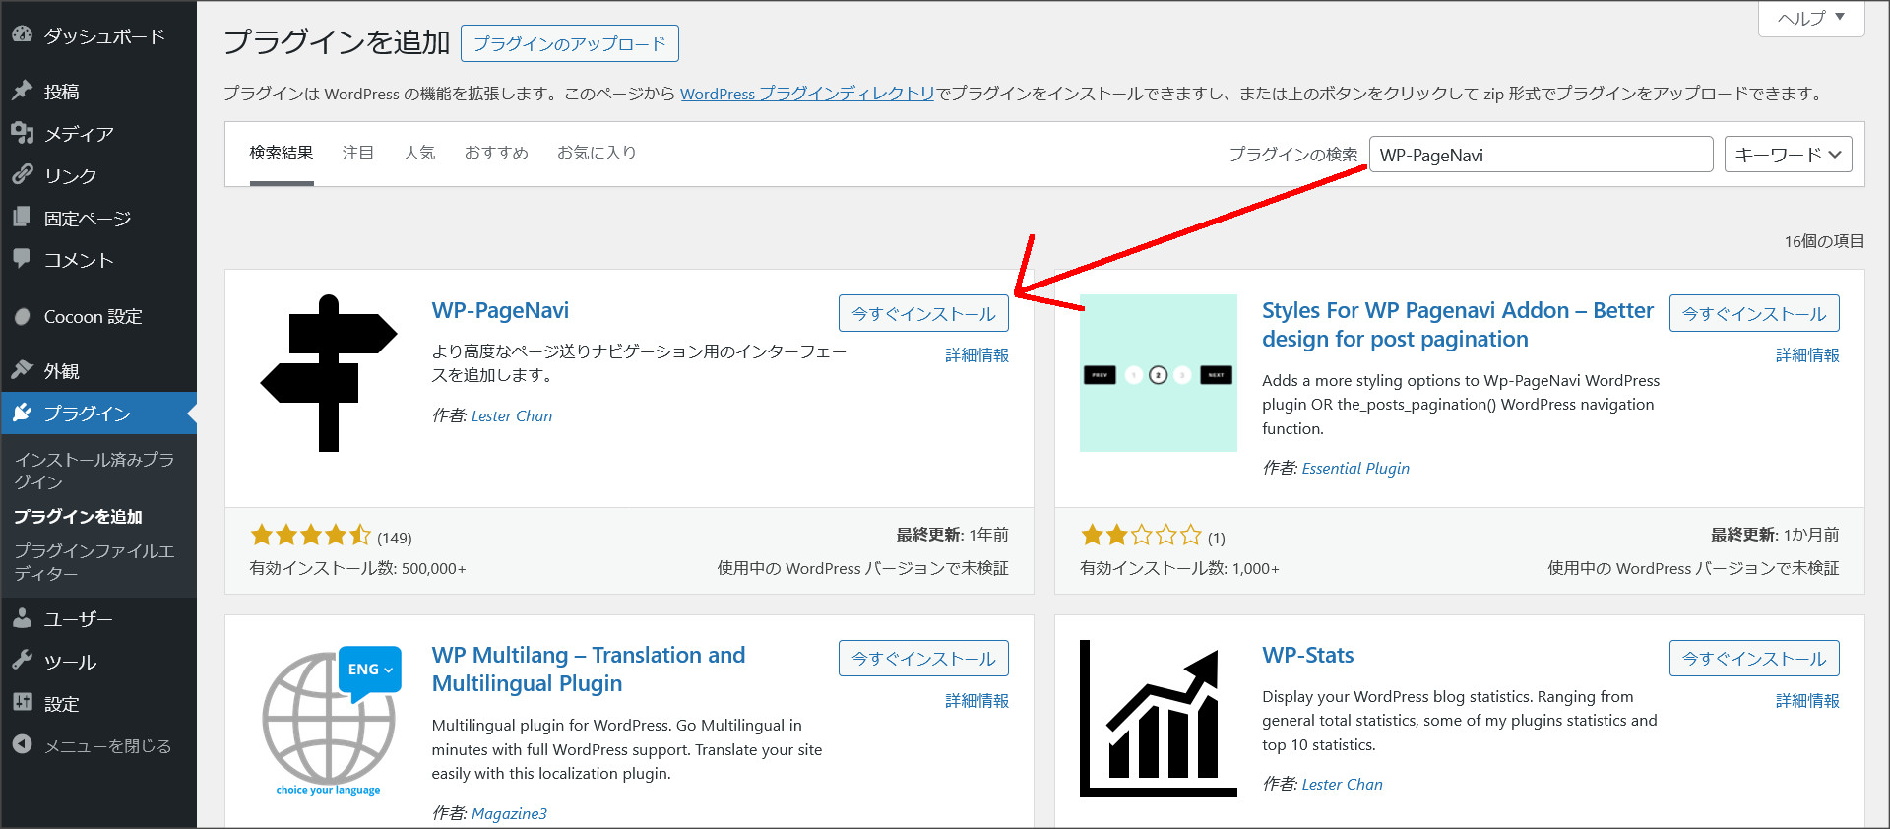The width and height of the screenshot is (1890, 829).
Task: Switch to the 人気 tab
Action: [x=419, y=153]
